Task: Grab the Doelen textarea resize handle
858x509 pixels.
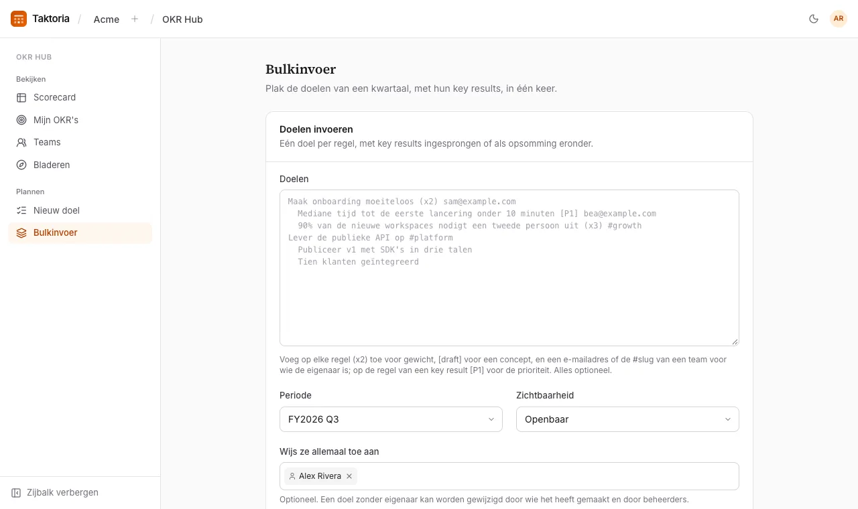Action: tap(735, 342)
